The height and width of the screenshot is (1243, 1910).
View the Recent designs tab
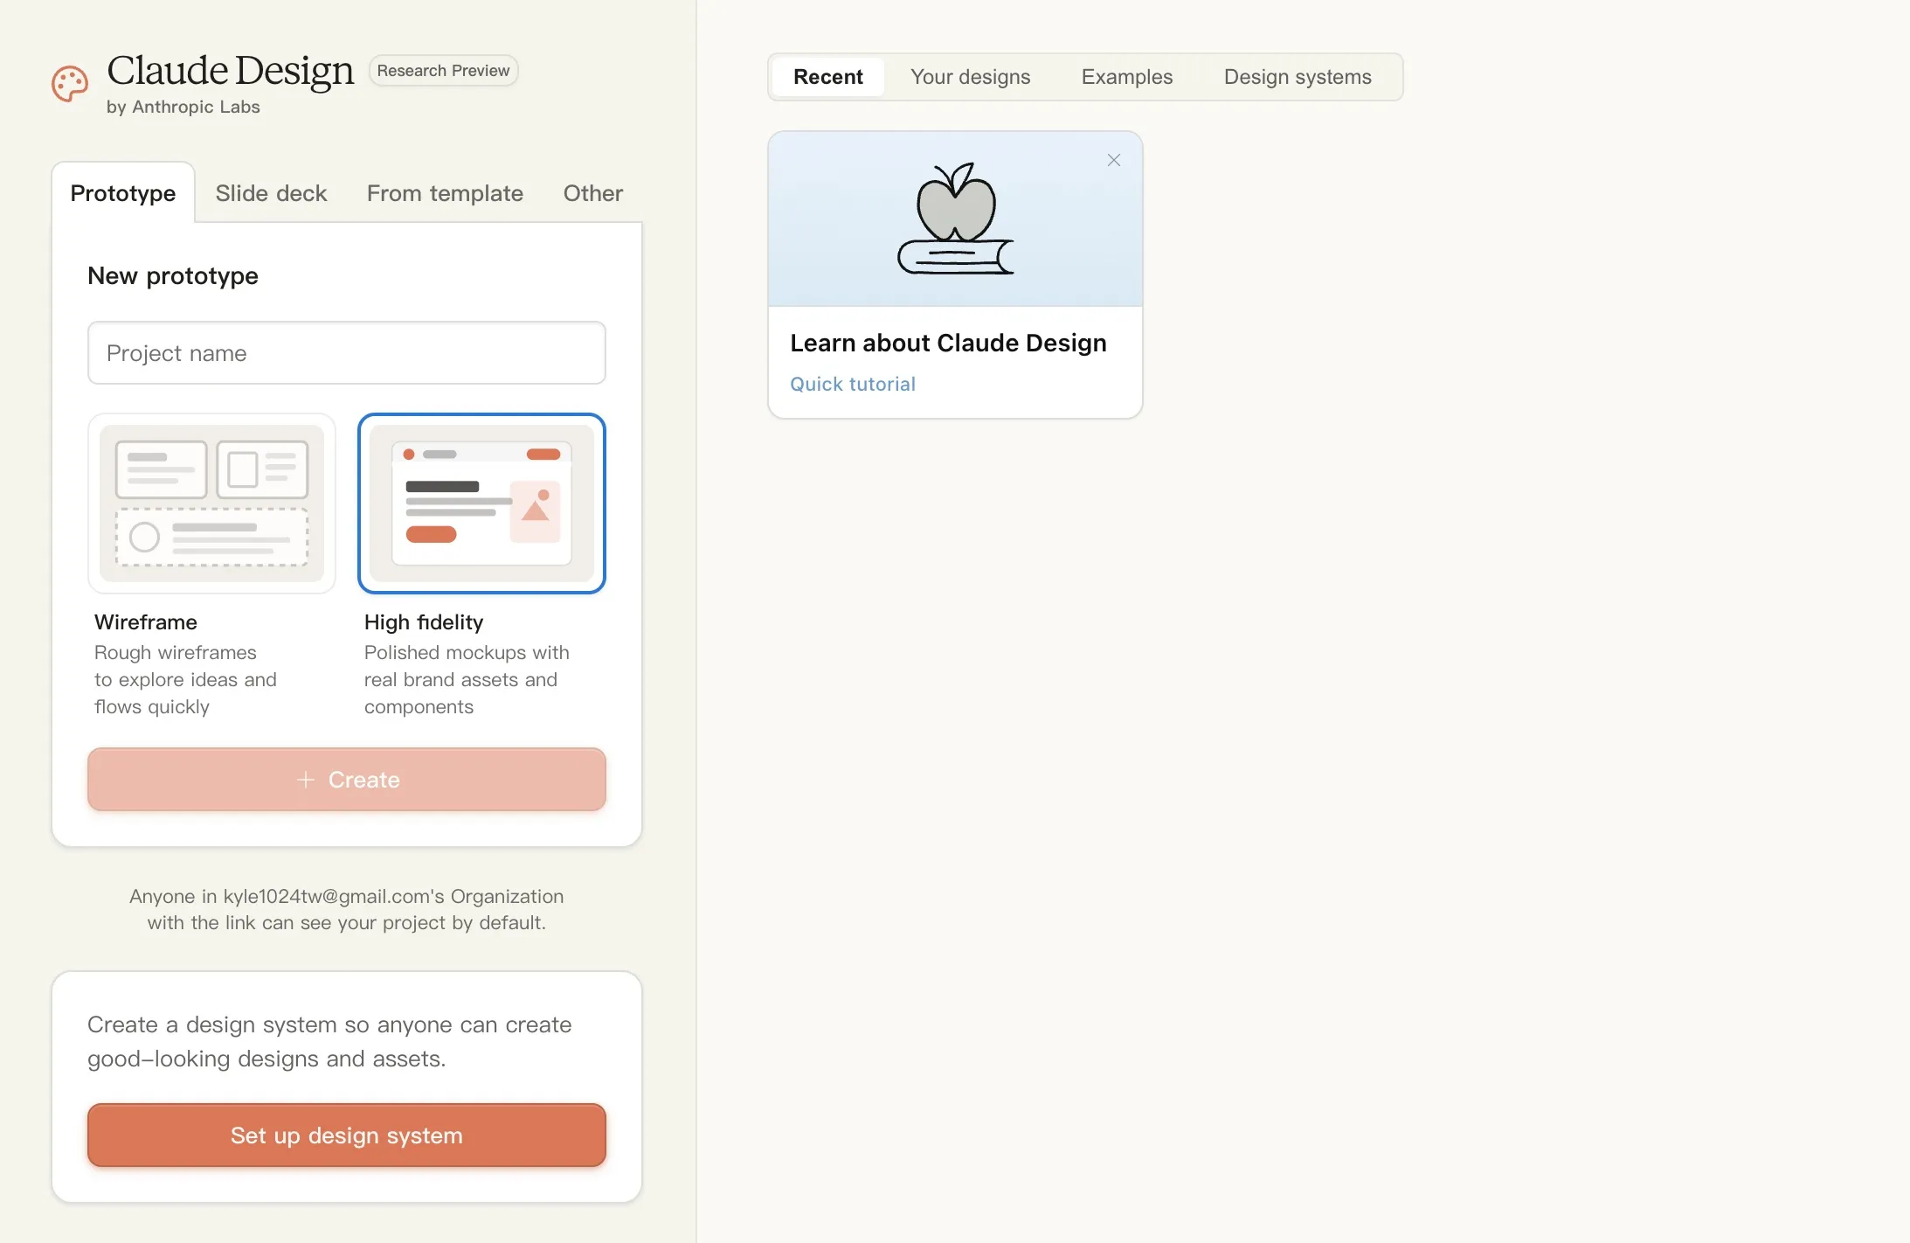[827, 77]
